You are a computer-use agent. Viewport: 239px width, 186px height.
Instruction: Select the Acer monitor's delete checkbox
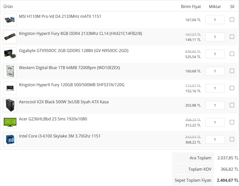pyautogui.click(x=232, y=122)
